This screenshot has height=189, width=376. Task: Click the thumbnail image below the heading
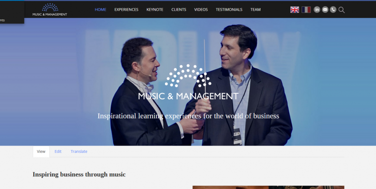click(268, 188)
